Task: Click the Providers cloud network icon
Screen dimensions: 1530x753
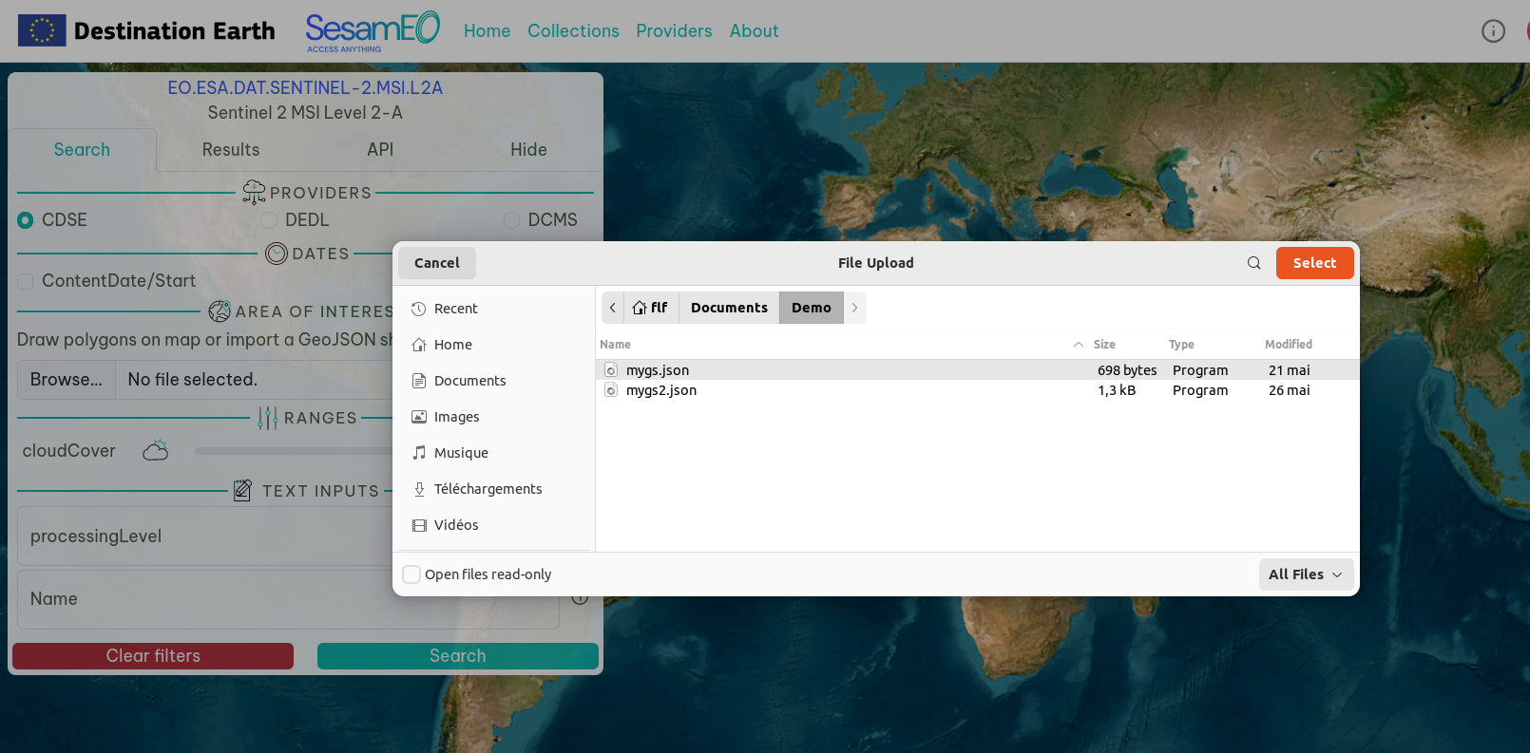Action: pyautogui.click(x=254, y=192)
